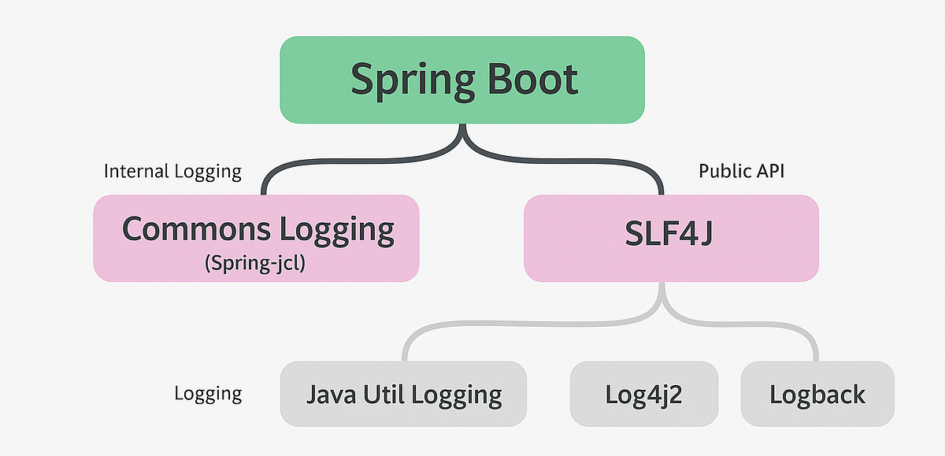Toggle the Public API label
This screenshot has width=945, height=456.
tap(743, 170)
